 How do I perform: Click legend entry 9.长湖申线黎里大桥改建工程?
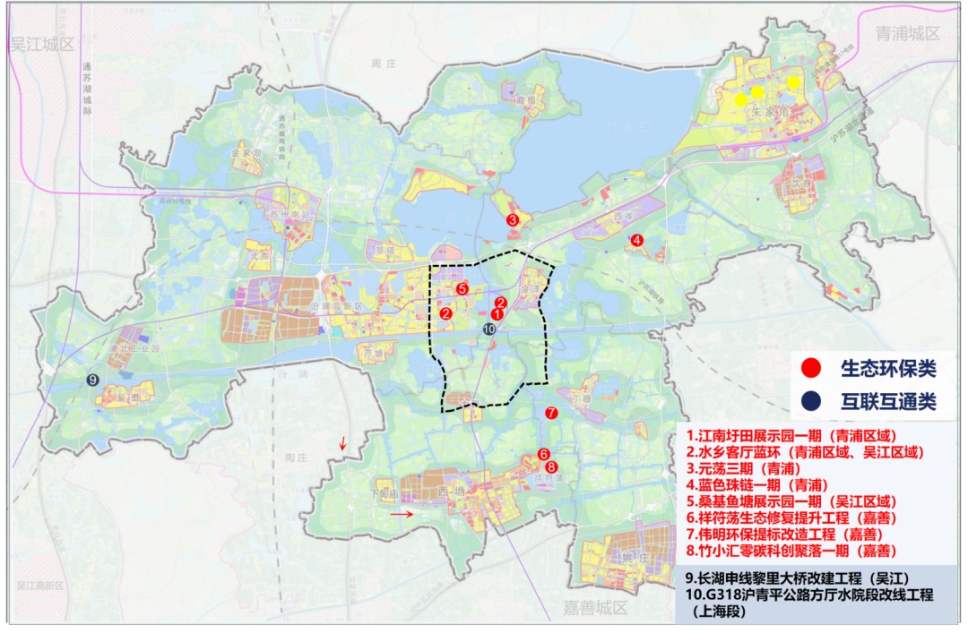(x=798, y=578)
